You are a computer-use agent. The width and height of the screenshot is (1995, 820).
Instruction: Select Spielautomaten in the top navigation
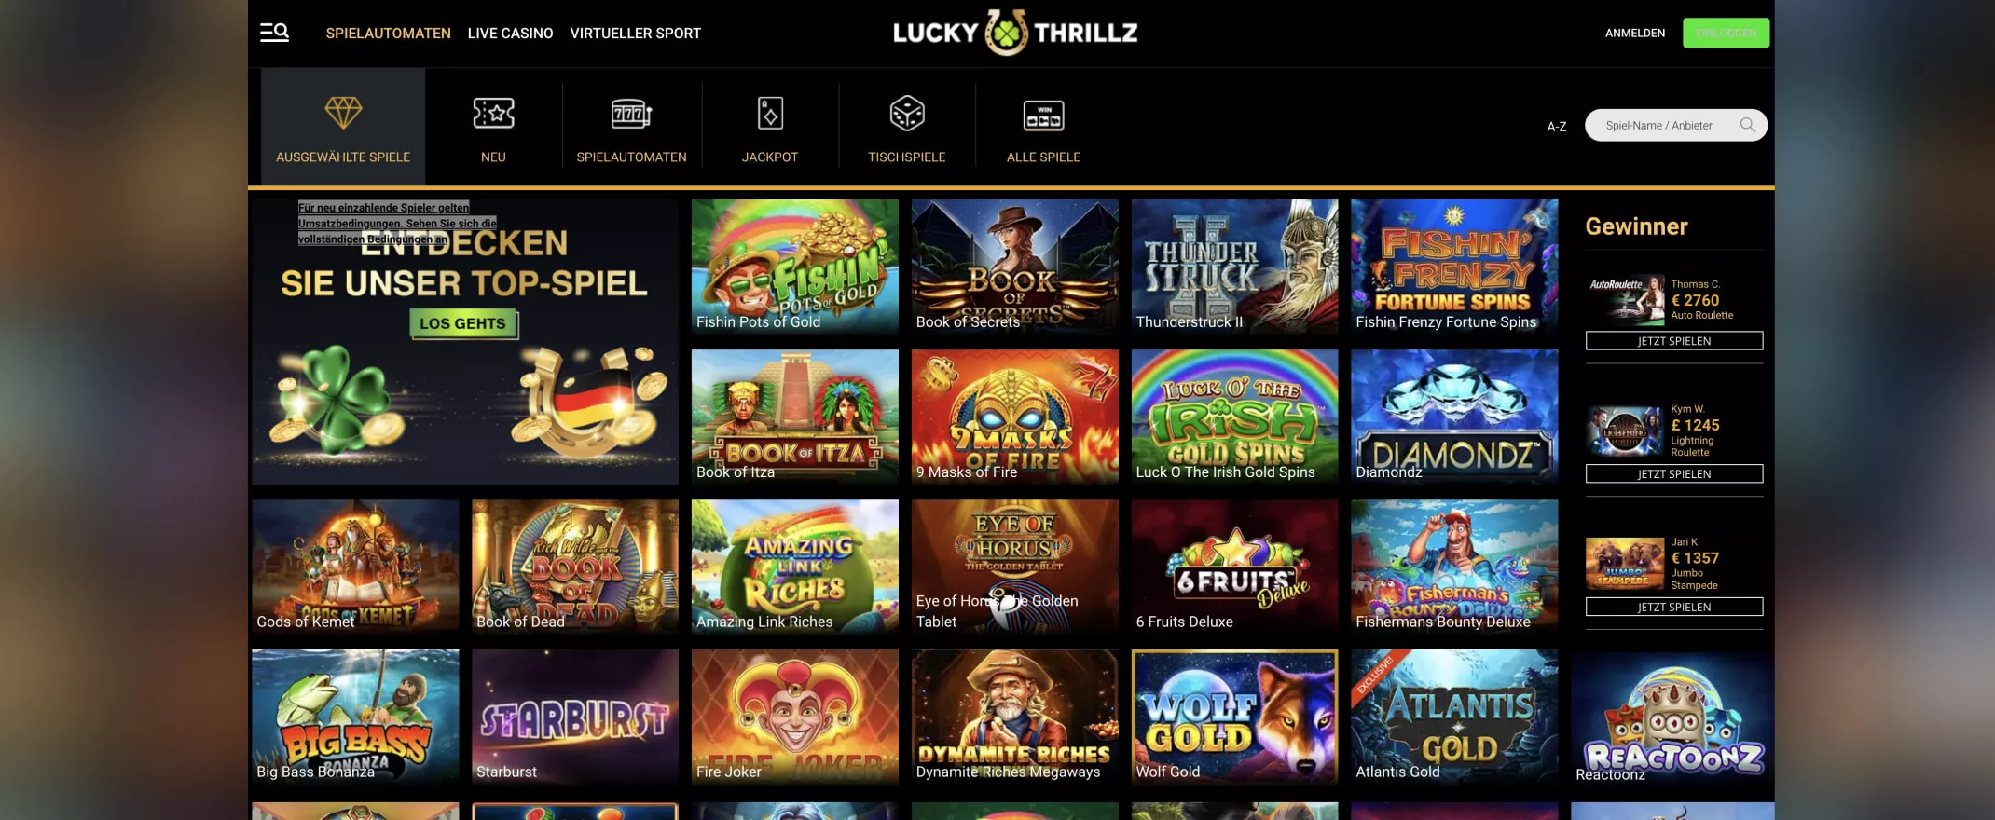click(388, 34)
